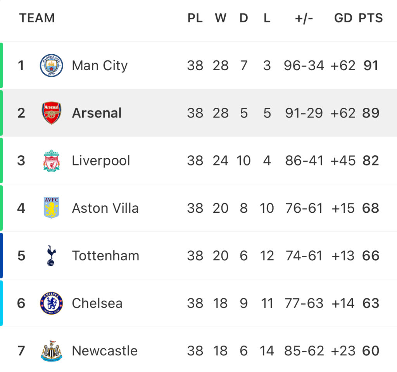Click the TEAM column header
The image size is (397, 372).
coord(37,18)
